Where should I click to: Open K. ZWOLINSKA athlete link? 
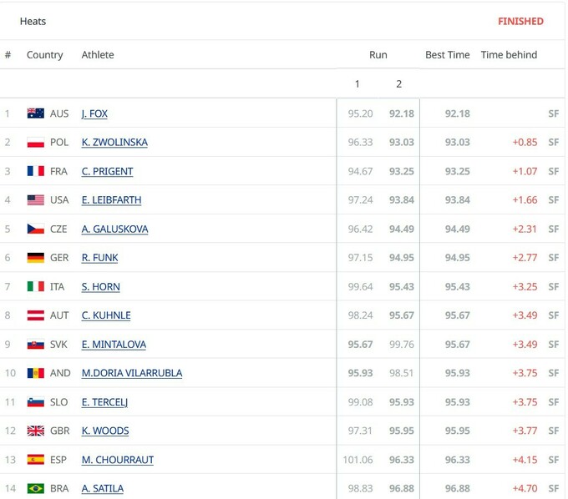point(114,143)
